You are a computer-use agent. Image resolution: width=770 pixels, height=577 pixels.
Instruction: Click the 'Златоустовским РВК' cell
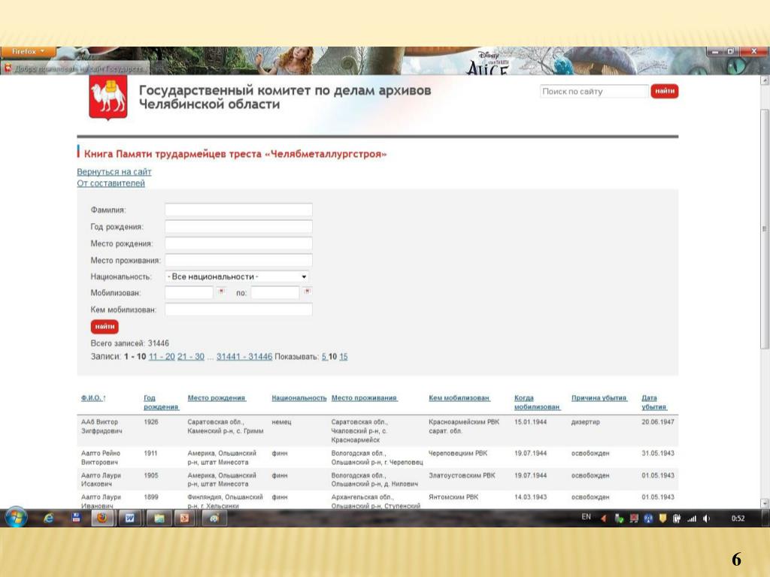pos(462,476)
